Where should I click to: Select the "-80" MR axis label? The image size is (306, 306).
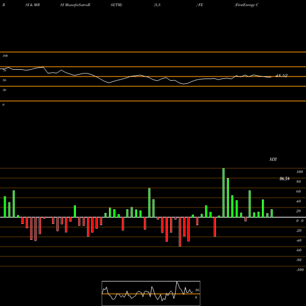(299, 260)
